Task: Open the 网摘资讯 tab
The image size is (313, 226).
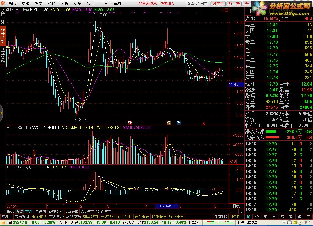Action: click(x=159, y=217)
